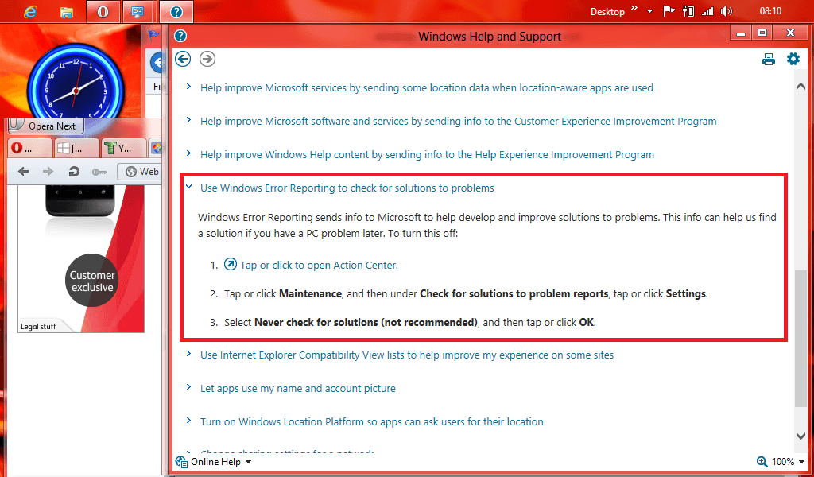Image resolution: width=814 pixels, height=477 pixels.
Task: Click the third taskbar window button with screen icon
Action: (x=138, y=11)
